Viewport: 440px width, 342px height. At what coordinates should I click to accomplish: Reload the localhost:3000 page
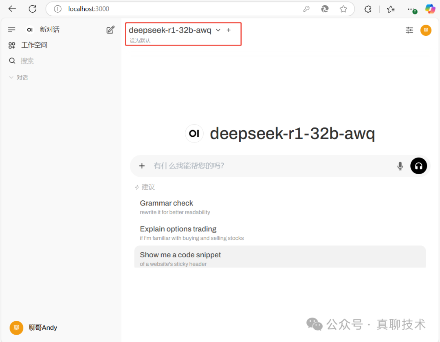(33, 9)
